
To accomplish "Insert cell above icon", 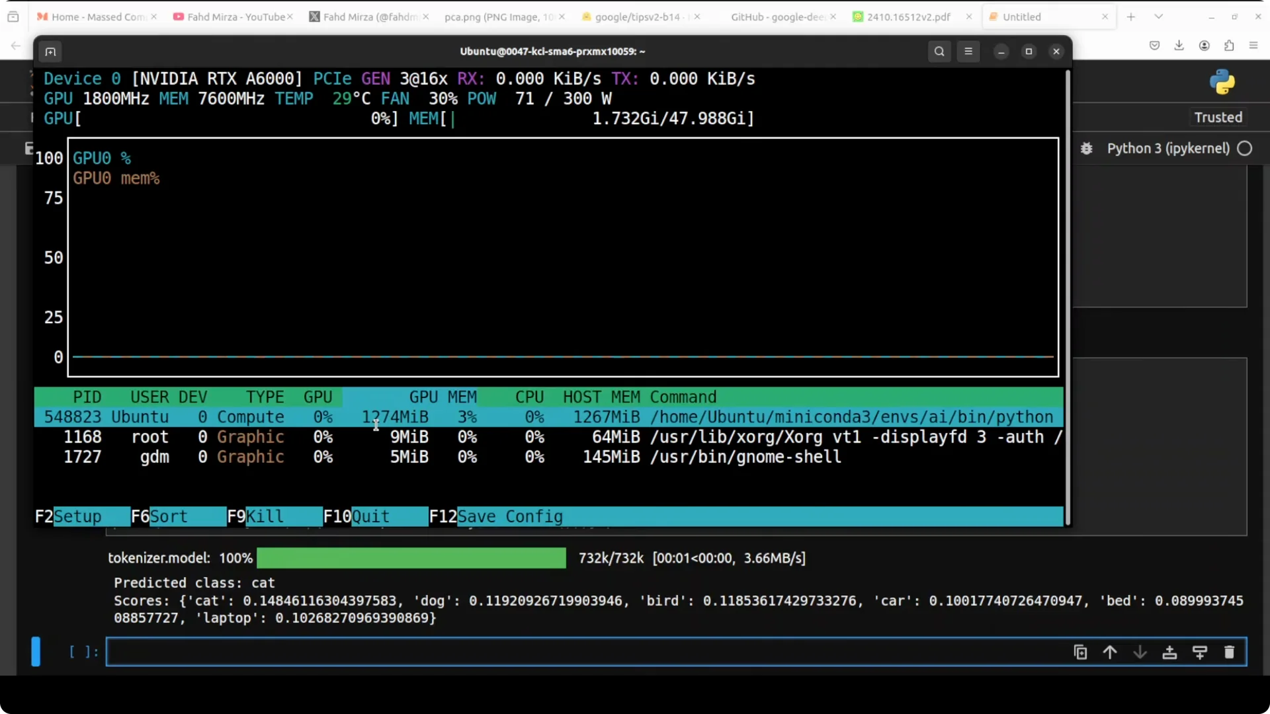I will coord(1169,652).
